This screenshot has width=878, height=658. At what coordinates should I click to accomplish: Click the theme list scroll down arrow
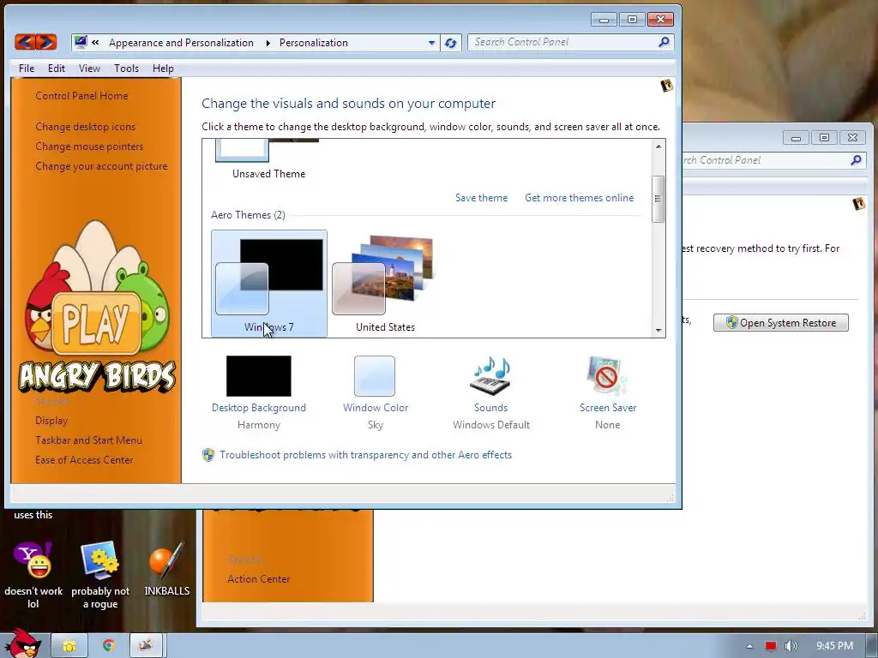658,330
